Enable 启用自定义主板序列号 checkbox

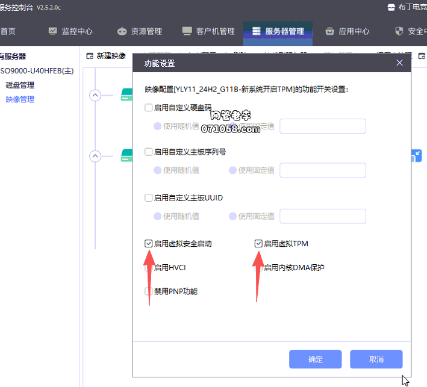click(x=148, y=152)
